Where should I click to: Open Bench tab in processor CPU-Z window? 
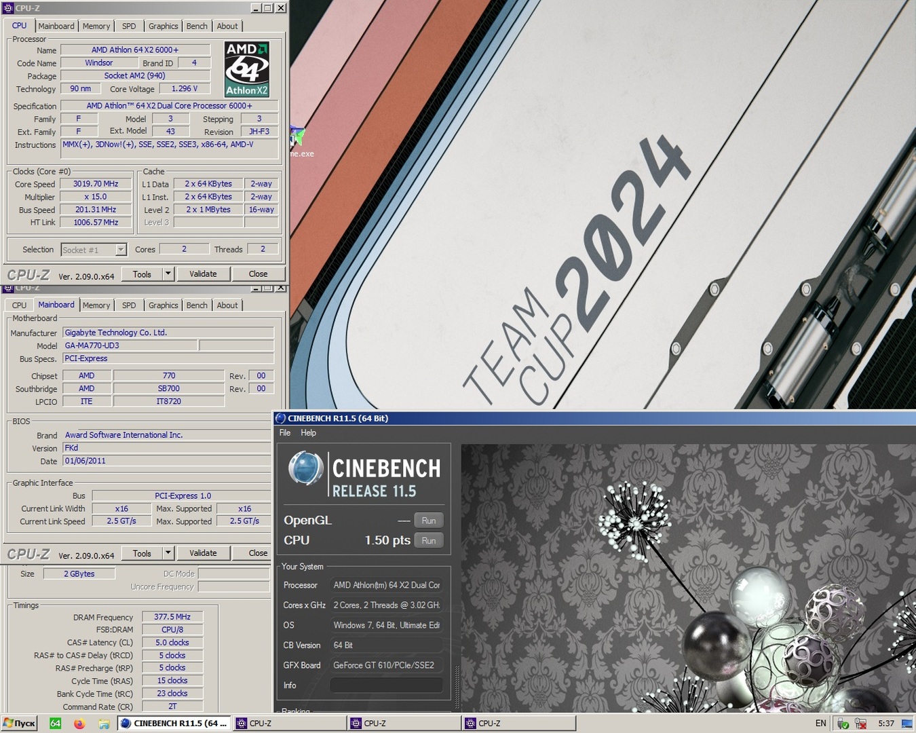(x=197, y=26)
